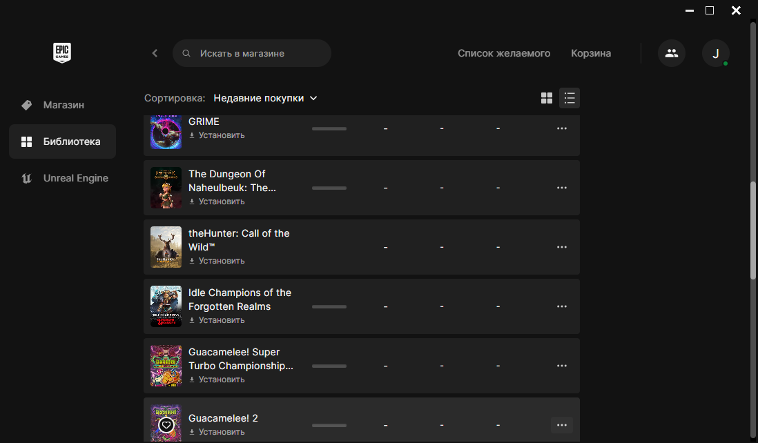This screenshot has height=443, width=758.
Task: Switch library to list view
Action: click(x=570, y=98)
